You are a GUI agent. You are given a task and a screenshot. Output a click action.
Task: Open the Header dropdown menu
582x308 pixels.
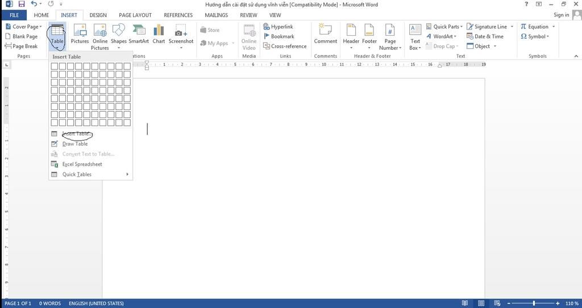pos(351,48)
